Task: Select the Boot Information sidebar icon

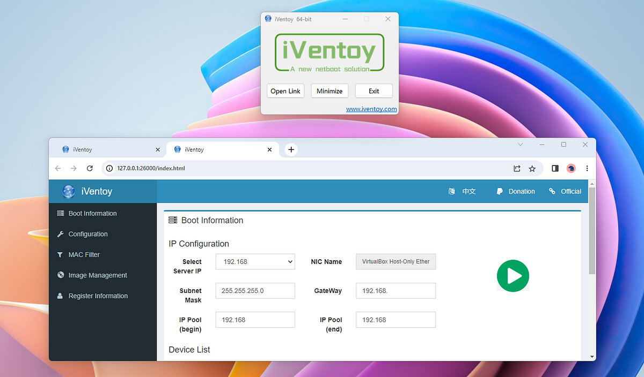Action: 60,213
